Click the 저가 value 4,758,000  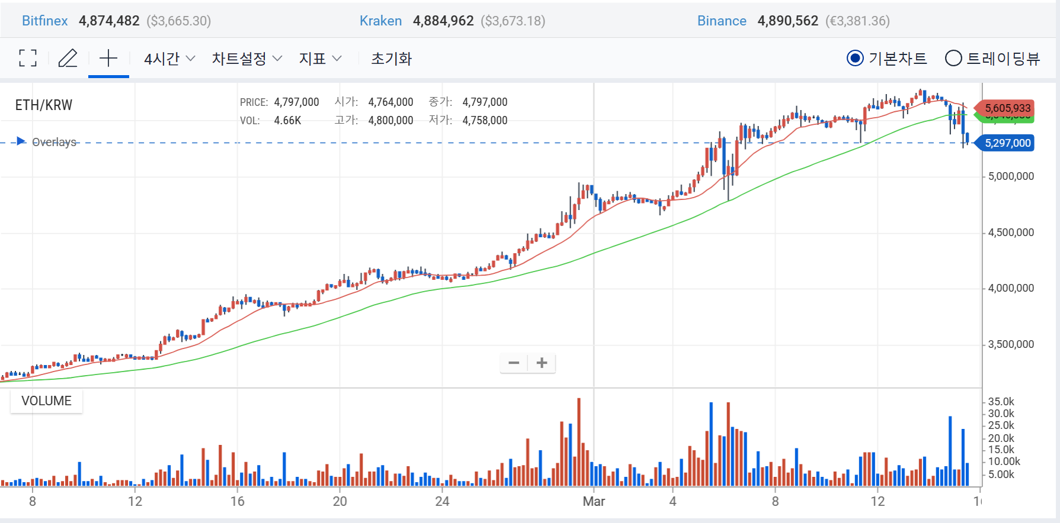[x=485, y=120]
